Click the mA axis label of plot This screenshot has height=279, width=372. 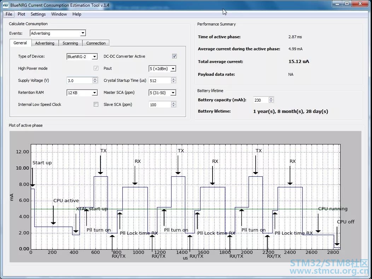[12, 197]
